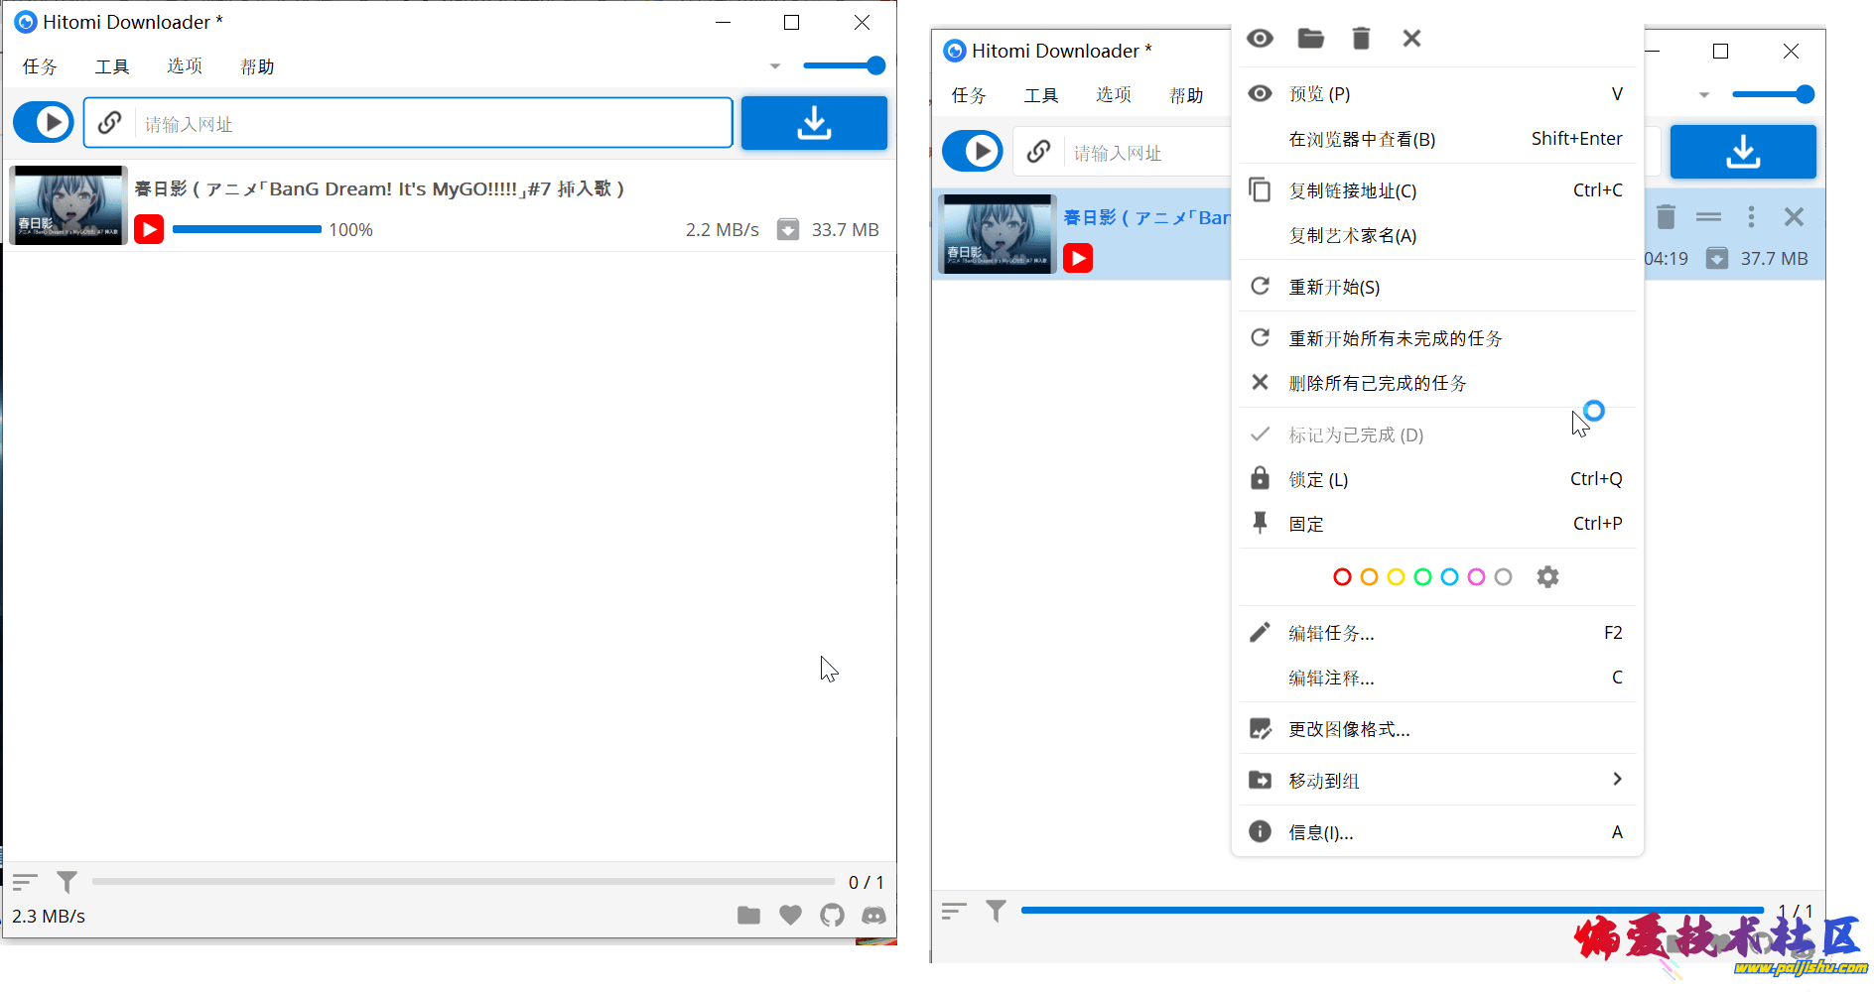Viewport: 1874px width, 992px height.
Task: Click the heart donate icon
Action: (790, 915)
